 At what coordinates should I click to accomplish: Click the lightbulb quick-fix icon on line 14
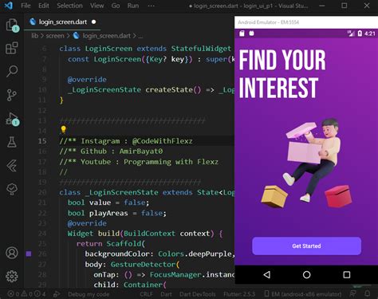(x=63, y=129)
